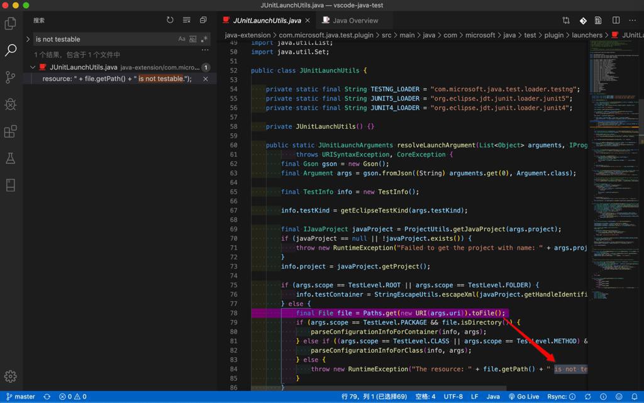
Task: Collapse the JUnitLaunchUtils.java search result
Action: 33,67
